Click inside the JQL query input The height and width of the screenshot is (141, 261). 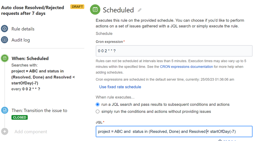pos(174,132)
